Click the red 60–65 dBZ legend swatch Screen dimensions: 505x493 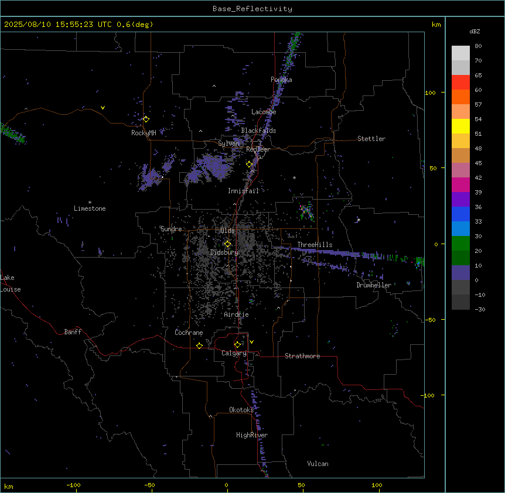tap(460, 82)
